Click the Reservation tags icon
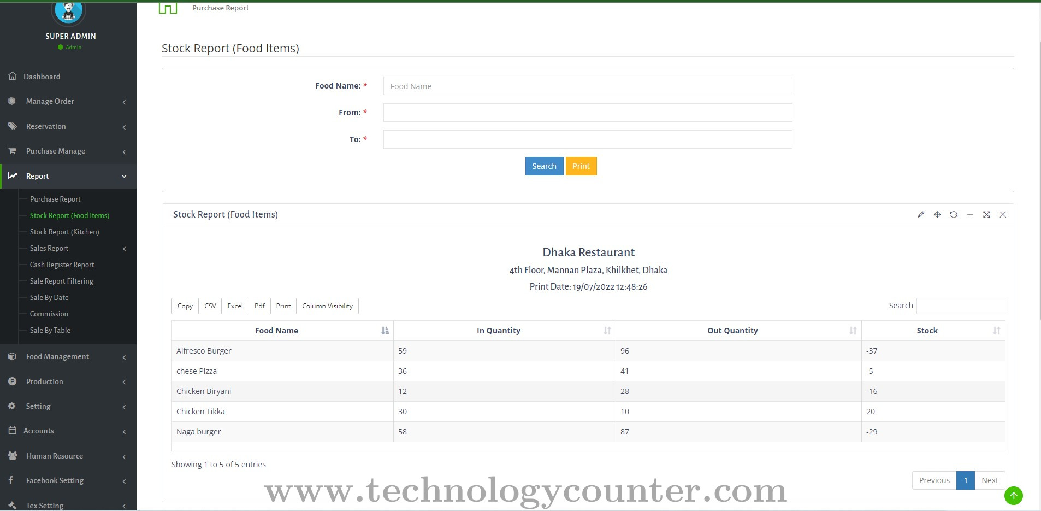 click(x=13, y=126)
